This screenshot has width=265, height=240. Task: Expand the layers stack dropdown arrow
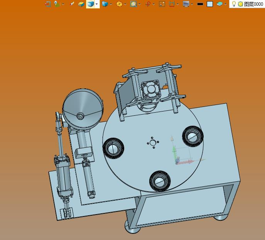click(x=225, y=4)
